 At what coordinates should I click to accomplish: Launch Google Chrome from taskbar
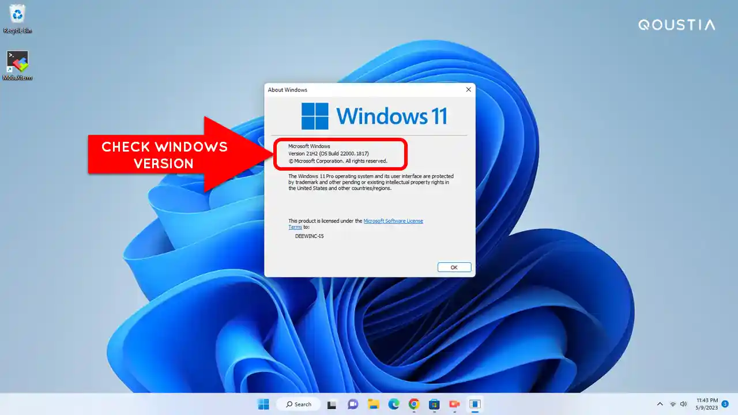point(413,404)
